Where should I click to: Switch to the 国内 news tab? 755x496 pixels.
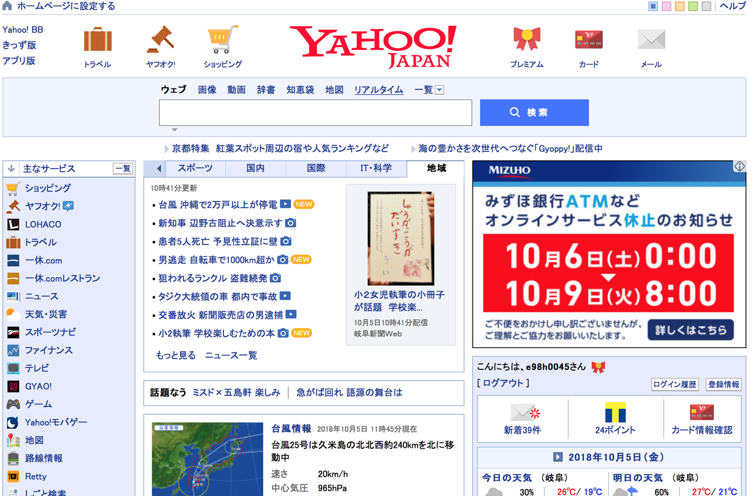click(255, 168)
